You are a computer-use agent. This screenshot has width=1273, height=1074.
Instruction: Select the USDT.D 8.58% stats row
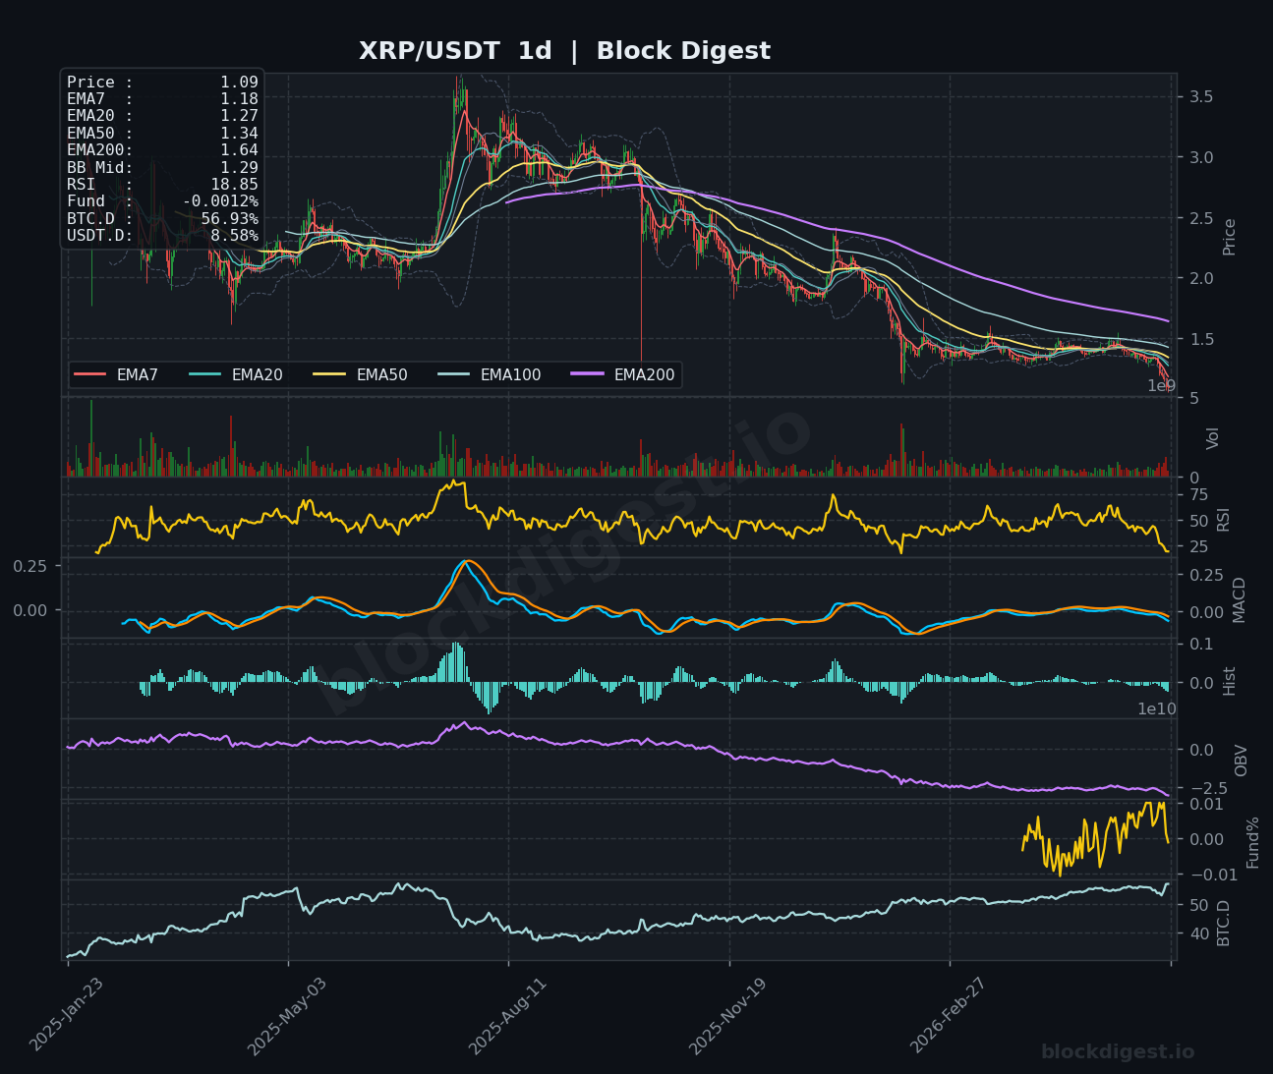[x=162, y=236]
